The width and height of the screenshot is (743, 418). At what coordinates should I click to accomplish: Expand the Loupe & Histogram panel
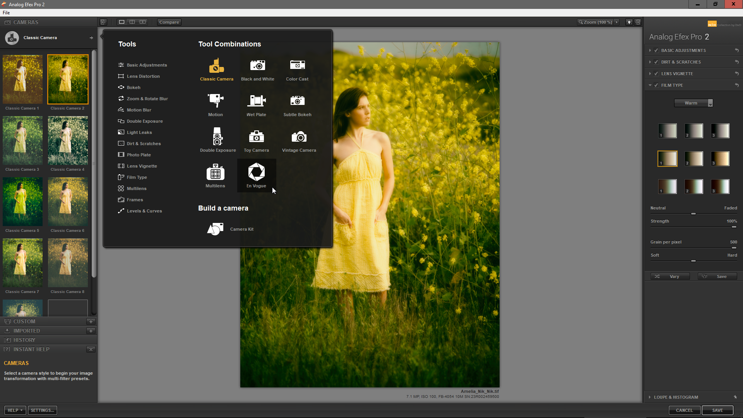click(650, 397)
